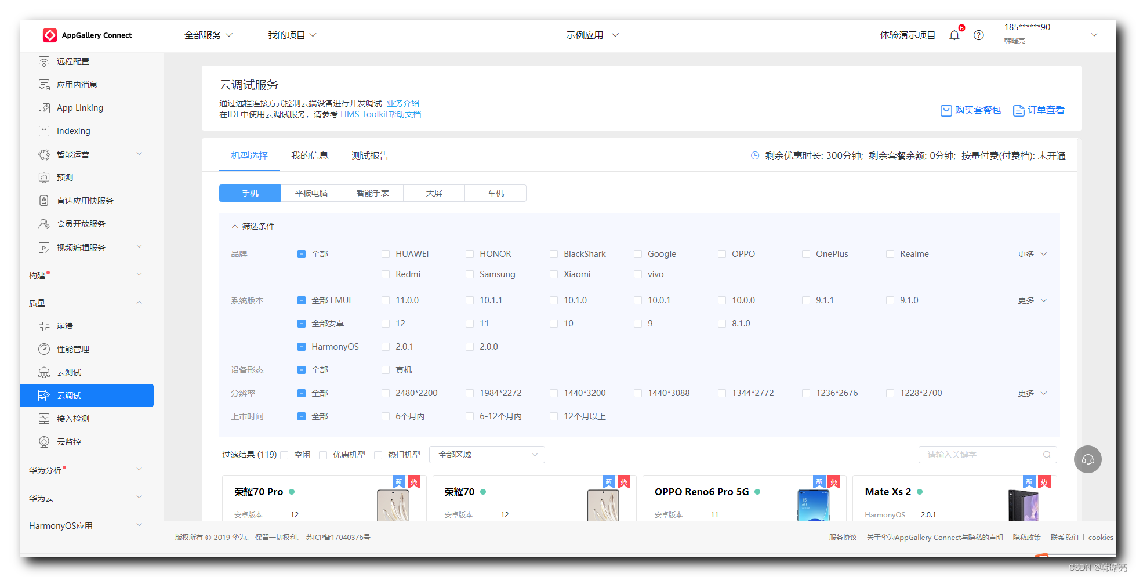Click the clock icon beside 剩余优惠时长
This screenshot has height=577, width=1136.
[755, 155]
